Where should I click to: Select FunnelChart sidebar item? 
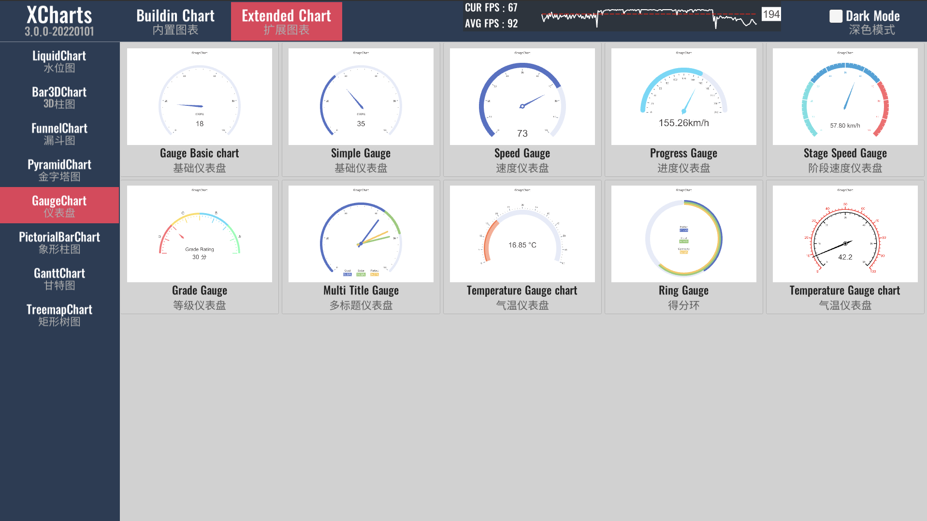[59, 133]
